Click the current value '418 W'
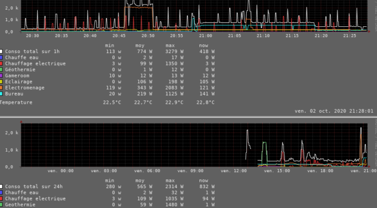 tap(207, 51)
